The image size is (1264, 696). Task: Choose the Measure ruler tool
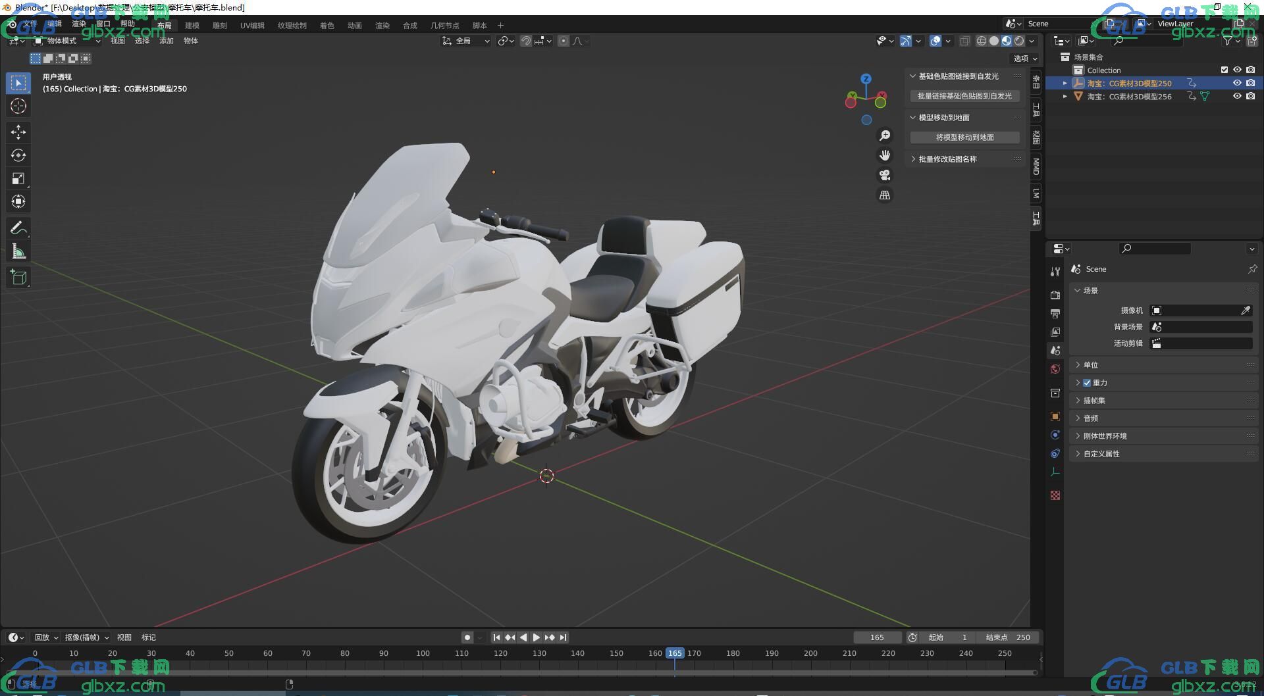point(18,251)
